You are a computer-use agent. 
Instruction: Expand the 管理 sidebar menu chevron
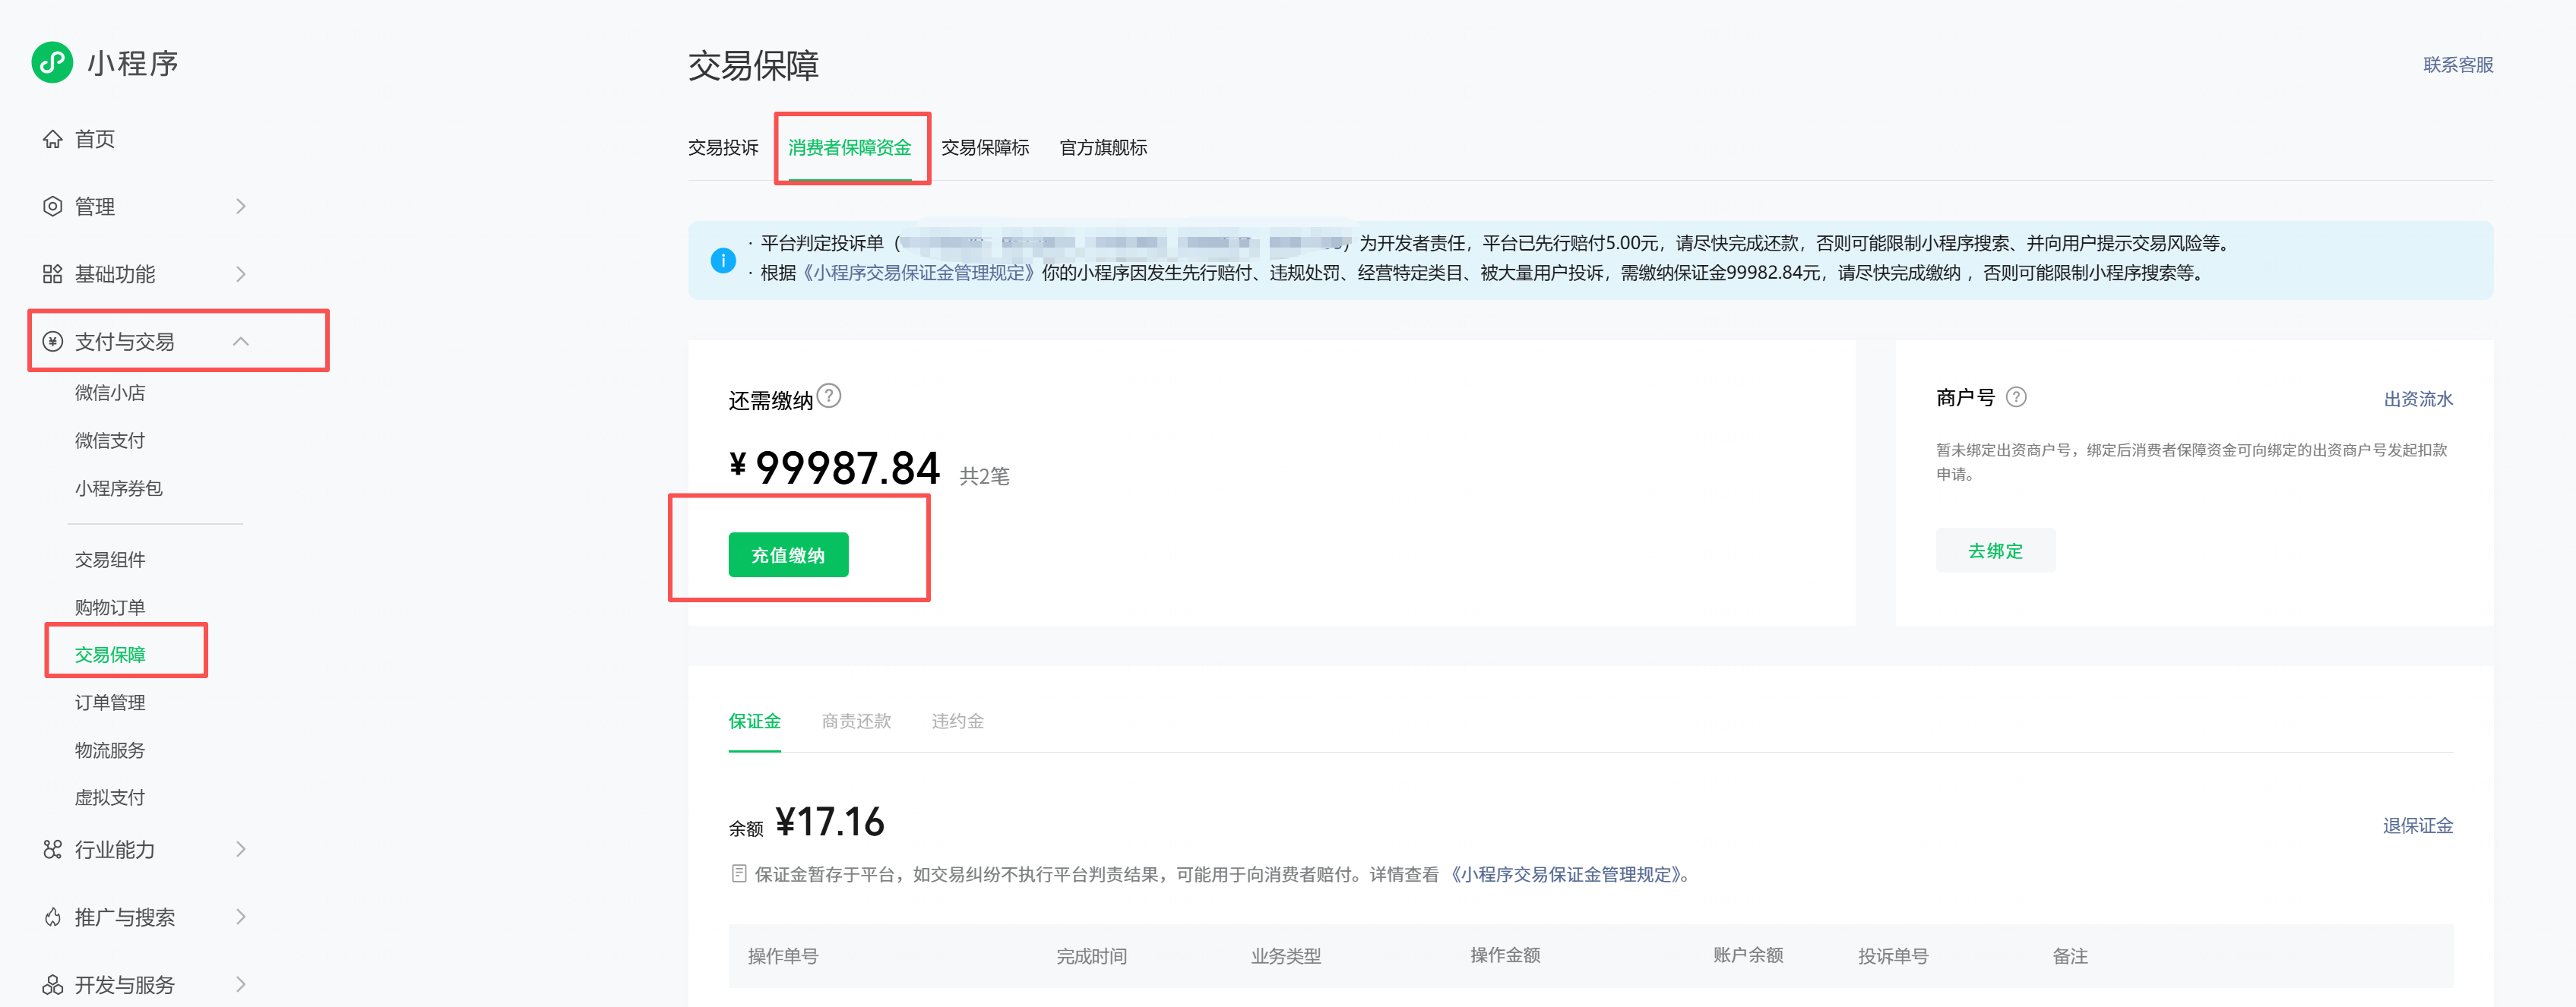tap(240, 206)
